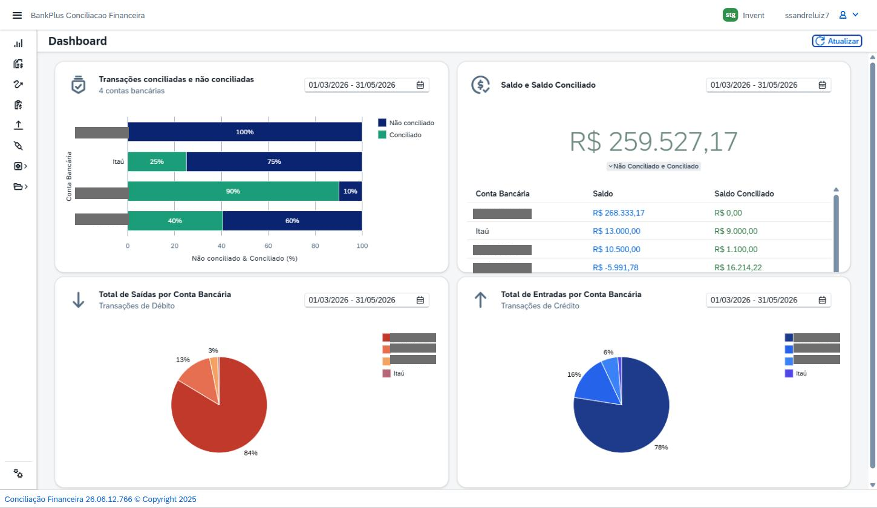Image resolution: width=877 pixels, height=508 pixels.
Task: Select the upload arrow sidebar icon
Action: click(x=18, y=125)
